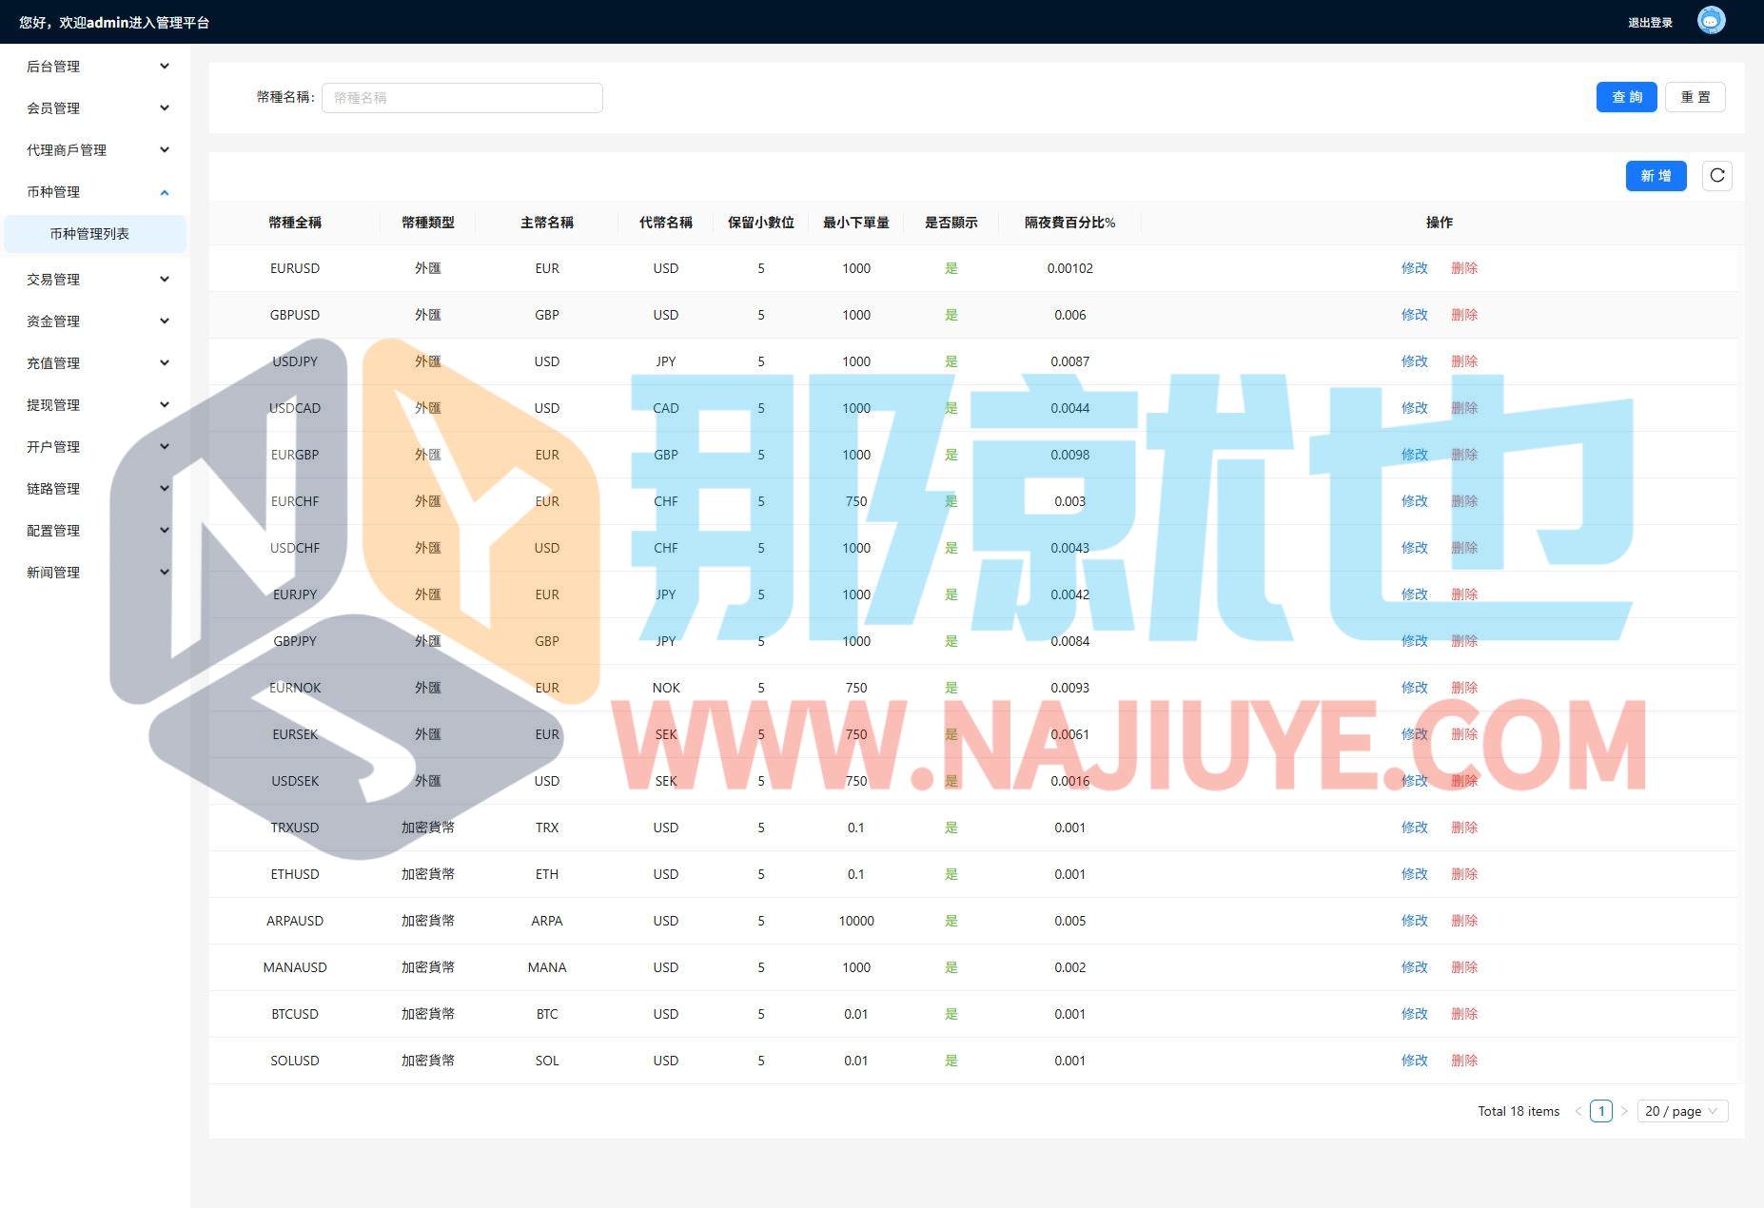The image size is (1764, 1208).
Task: Go to previous page arrow
Action: tap(1578, 1111)
